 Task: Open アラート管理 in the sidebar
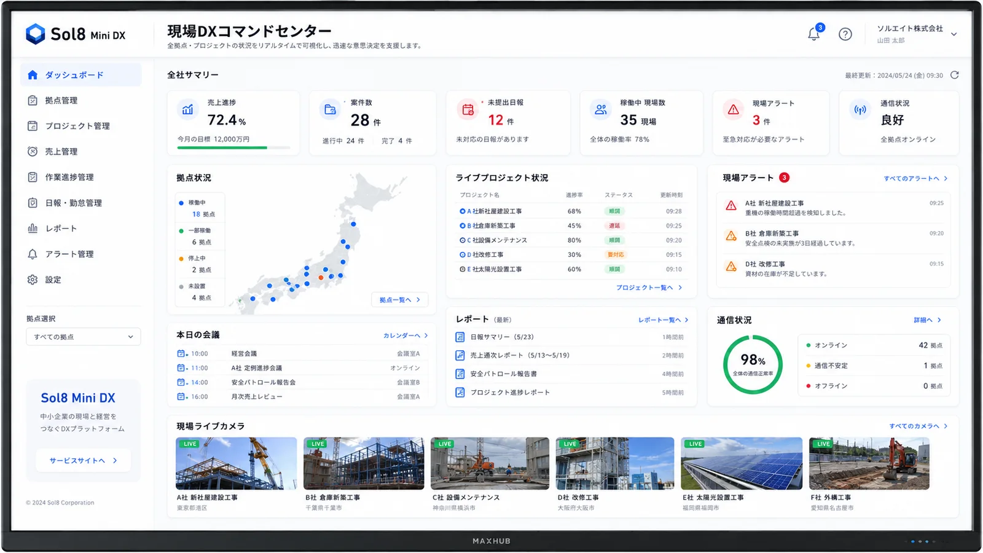(81, 254)
